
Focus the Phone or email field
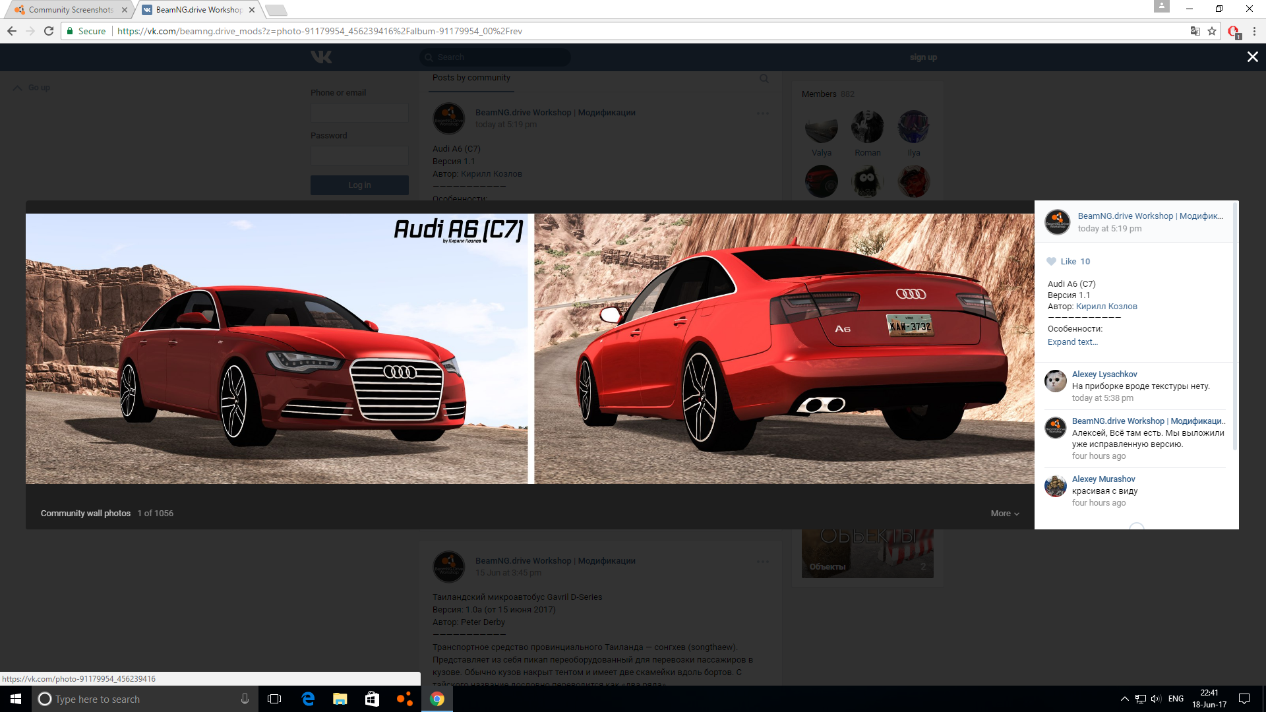coord(359,113)
